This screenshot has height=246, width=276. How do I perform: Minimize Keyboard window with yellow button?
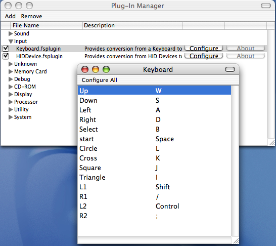point(96,69)
